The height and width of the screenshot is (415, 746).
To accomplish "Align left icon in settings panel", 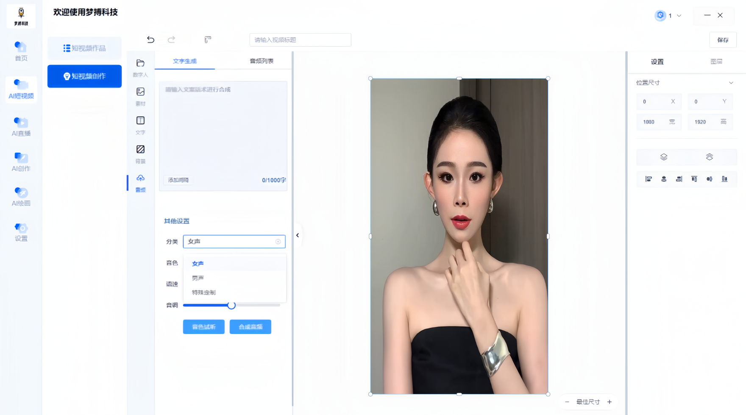I will [649, 179].
